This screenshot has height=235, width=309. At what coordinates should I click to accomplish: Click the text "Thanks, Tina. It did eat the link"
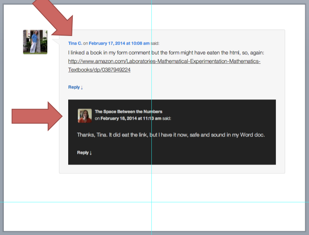[x=112, y=135]
